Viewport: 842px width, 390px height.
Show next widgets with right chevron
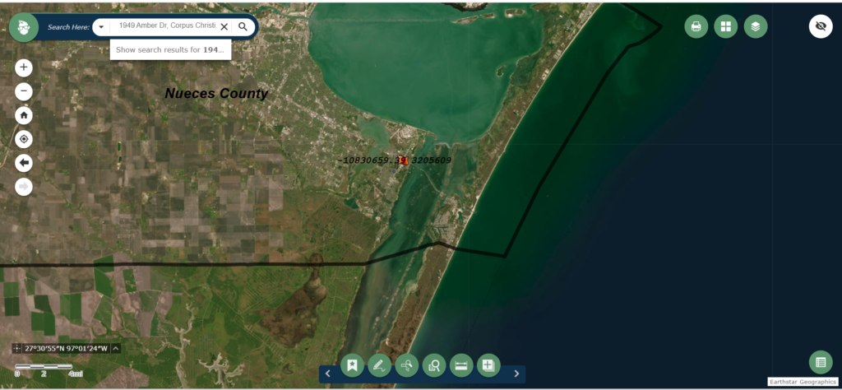click(x=516, y=374)
